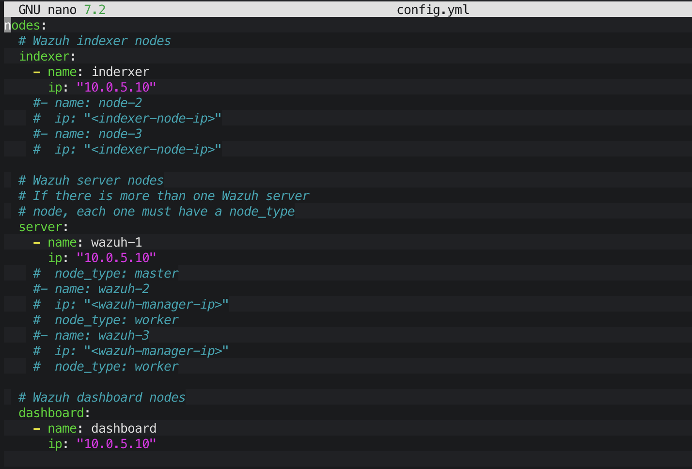Image resolution: width=692 pixels, height=469 pixels.
Task: Click the commented node-3 name line
Action: click(87, 134)
